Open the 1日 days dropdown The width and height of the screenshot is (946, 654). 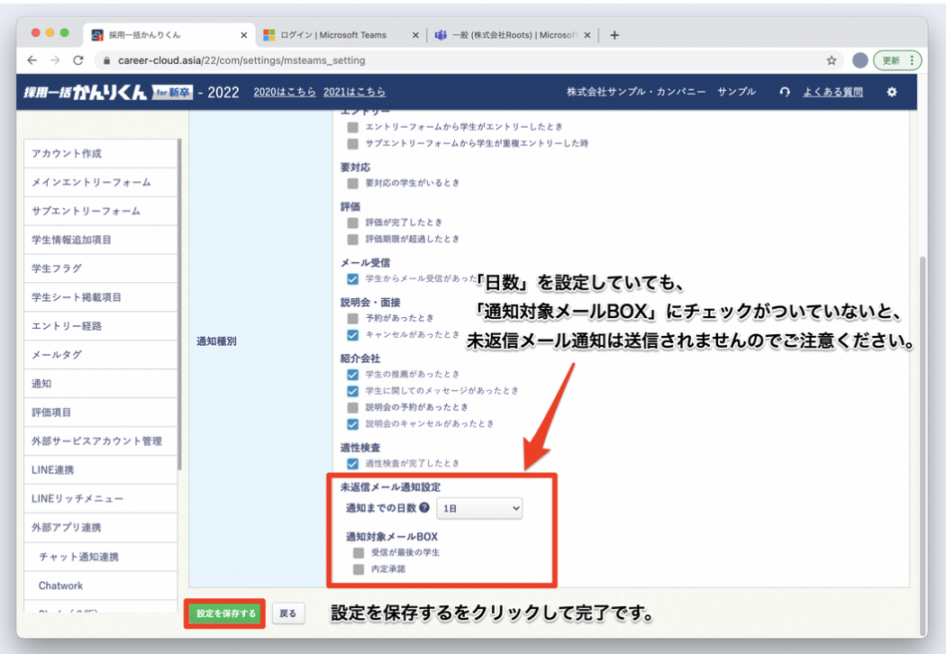coord(479,508)
